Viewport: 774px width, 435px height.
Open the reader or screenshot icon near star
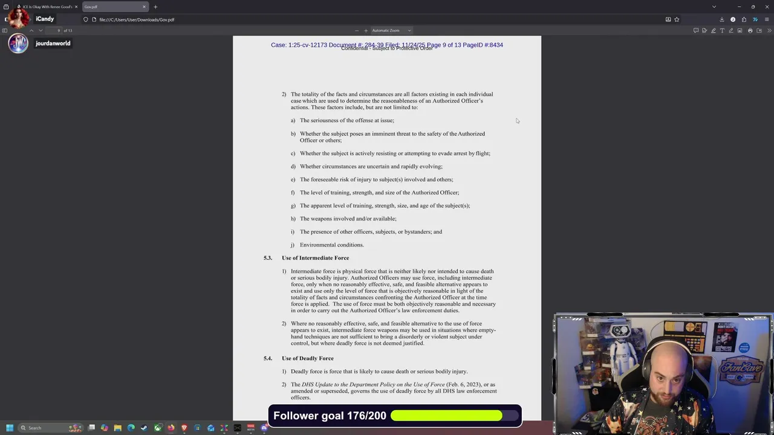(668, 19)
